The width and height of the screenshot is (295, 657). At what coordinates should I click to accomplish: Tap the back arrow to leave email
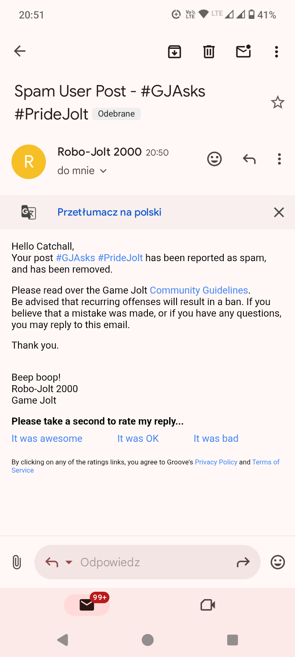20,51
